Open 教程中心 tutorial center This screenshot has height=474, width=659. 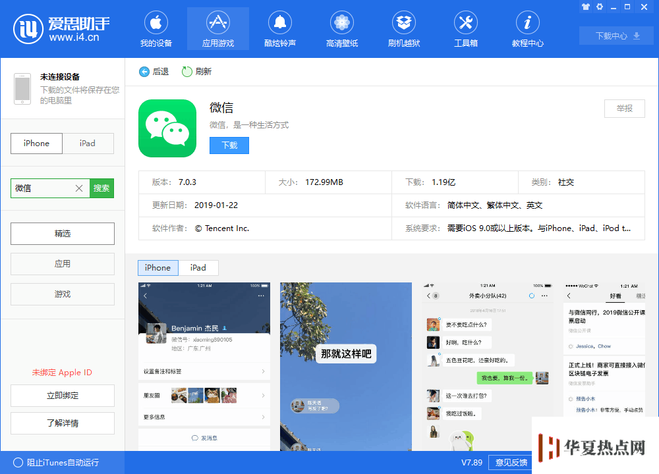527,29
